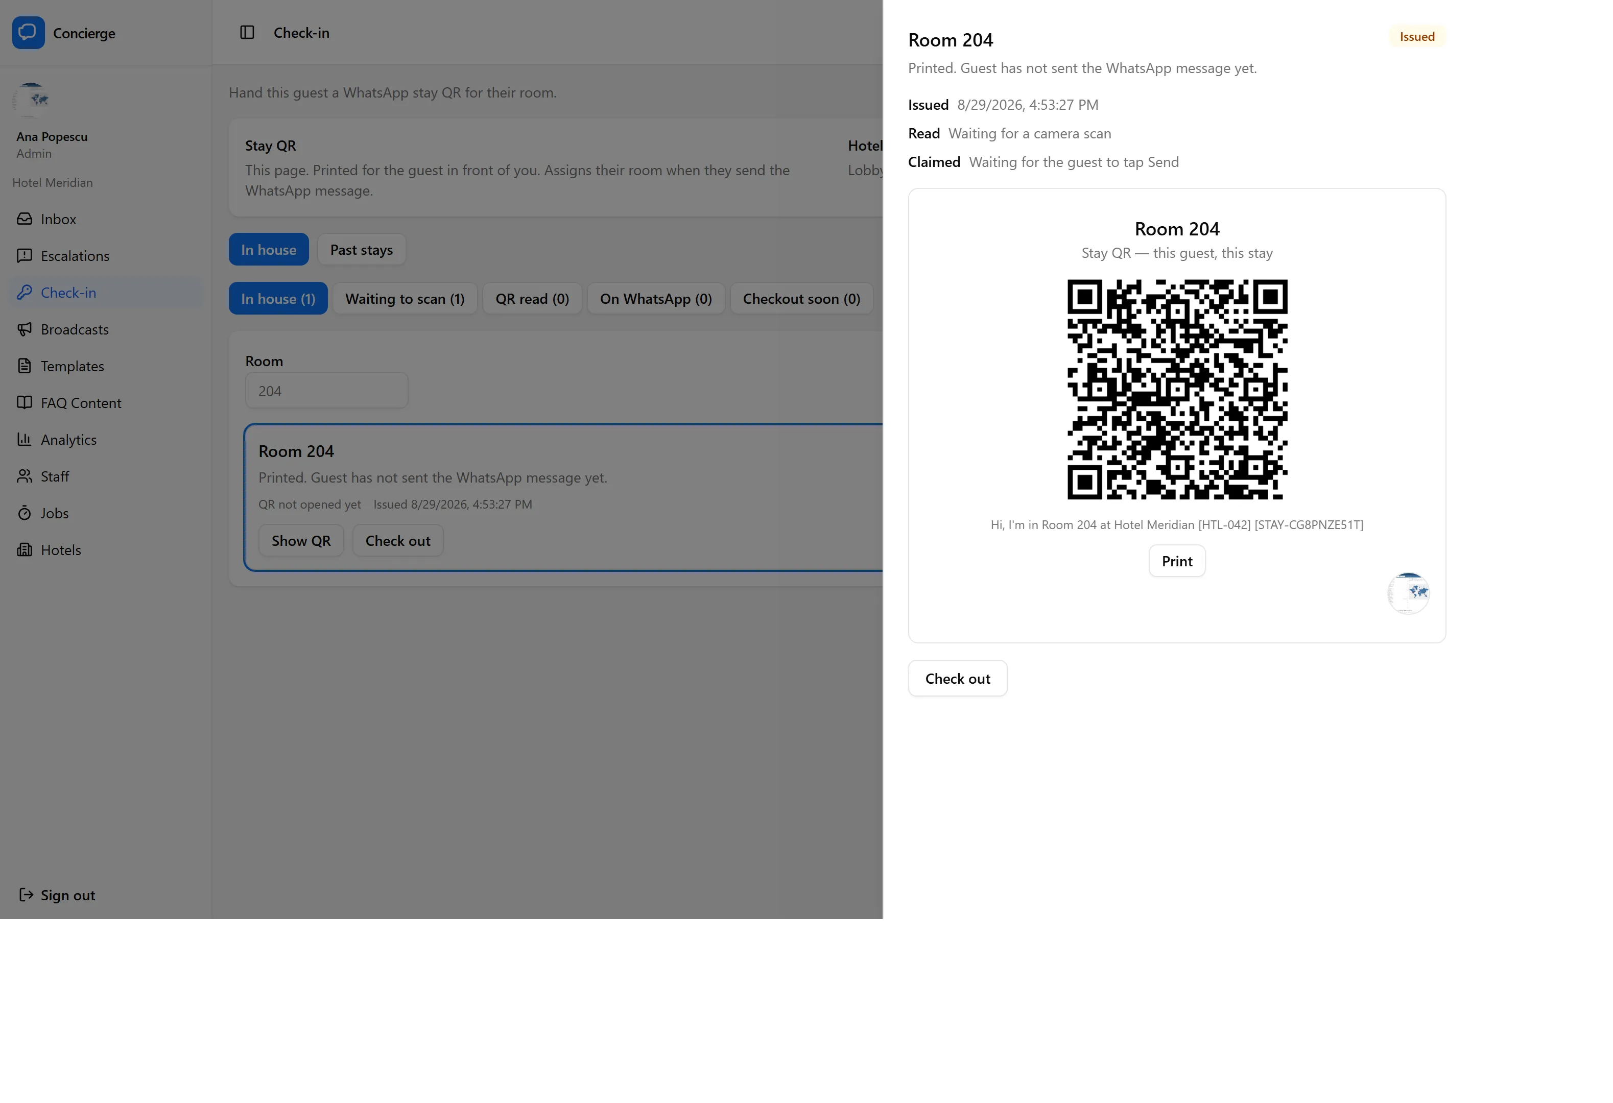Open the Staff page

click(106, 476)
